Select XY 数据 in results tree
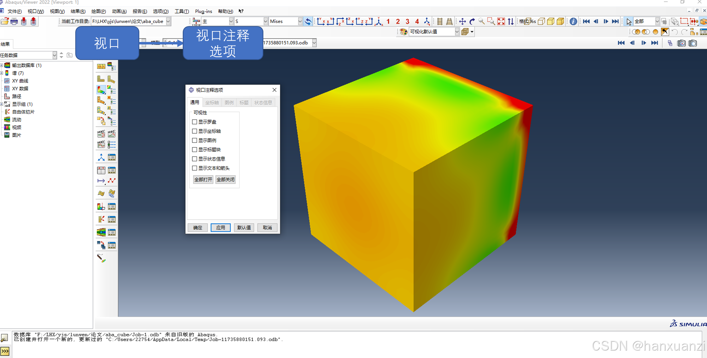Screen dimensions: 707x358 (20, 89)
